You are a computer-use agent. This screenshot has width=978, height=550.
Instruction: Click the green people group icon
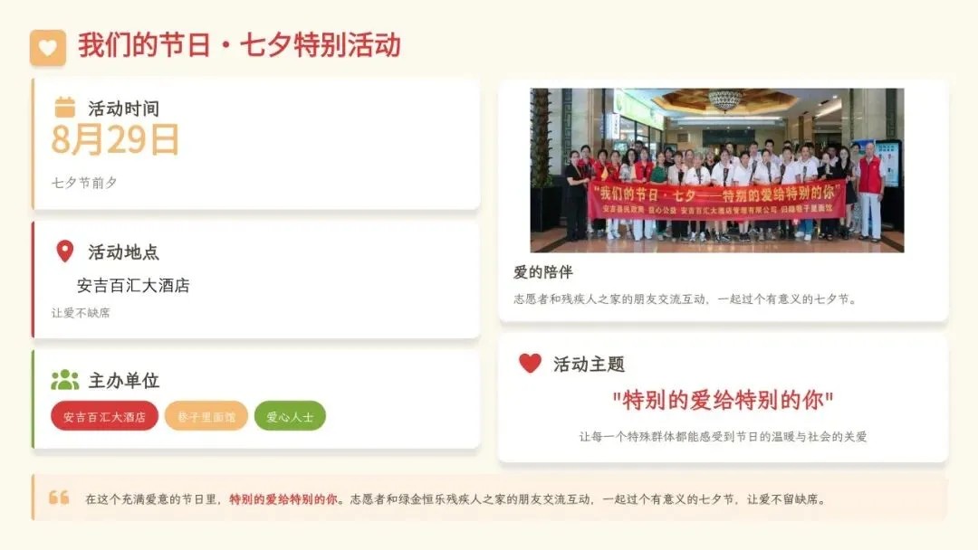click(65, 380)
